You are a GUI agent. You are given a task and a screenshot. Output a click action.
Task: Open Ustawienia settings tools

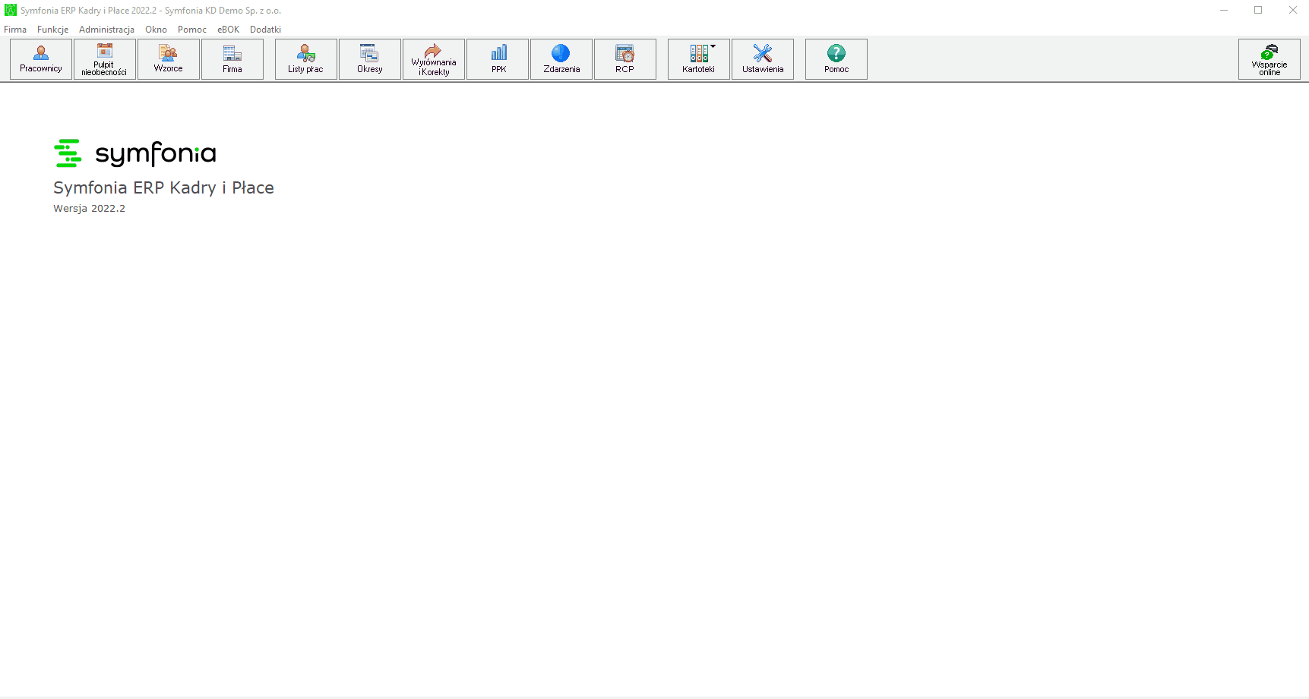(763, 59)
